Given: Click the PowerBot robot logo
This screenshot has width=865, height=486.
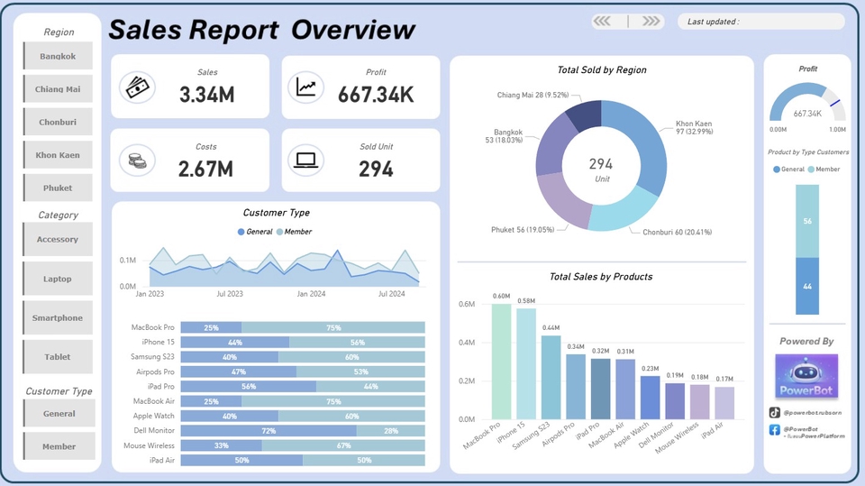Looking at the screenshot, I should pyautogui.click(x=806, y=376).
